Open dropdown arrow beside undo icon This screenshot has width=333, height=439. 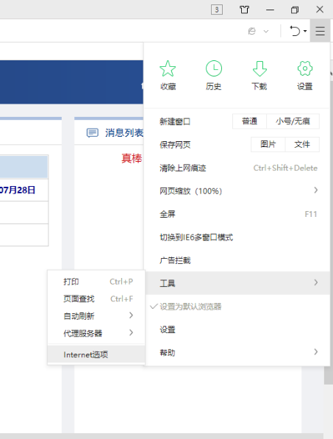305,31
